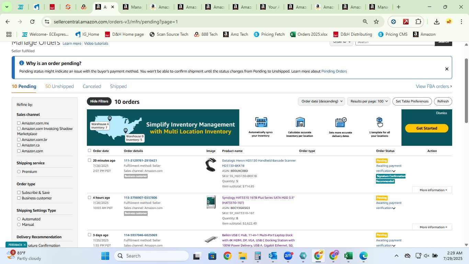Click the barcode scanner product thumbnail
This screenshot has height=264, width=469.
click(x=211, y=165)
